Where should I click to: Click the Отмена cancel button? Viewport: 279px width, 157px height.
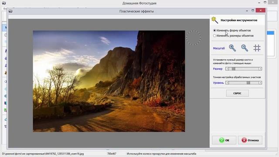pos(250,140)
